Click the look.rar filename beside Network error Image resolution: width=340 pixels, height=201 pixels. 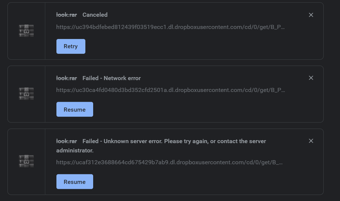tap(66, 78)
